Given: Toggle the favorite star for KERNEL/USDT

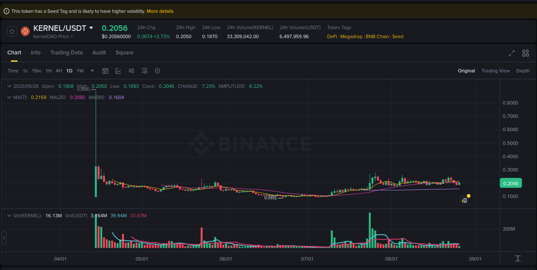Looking at the screenshot, I should pos(12,31).
